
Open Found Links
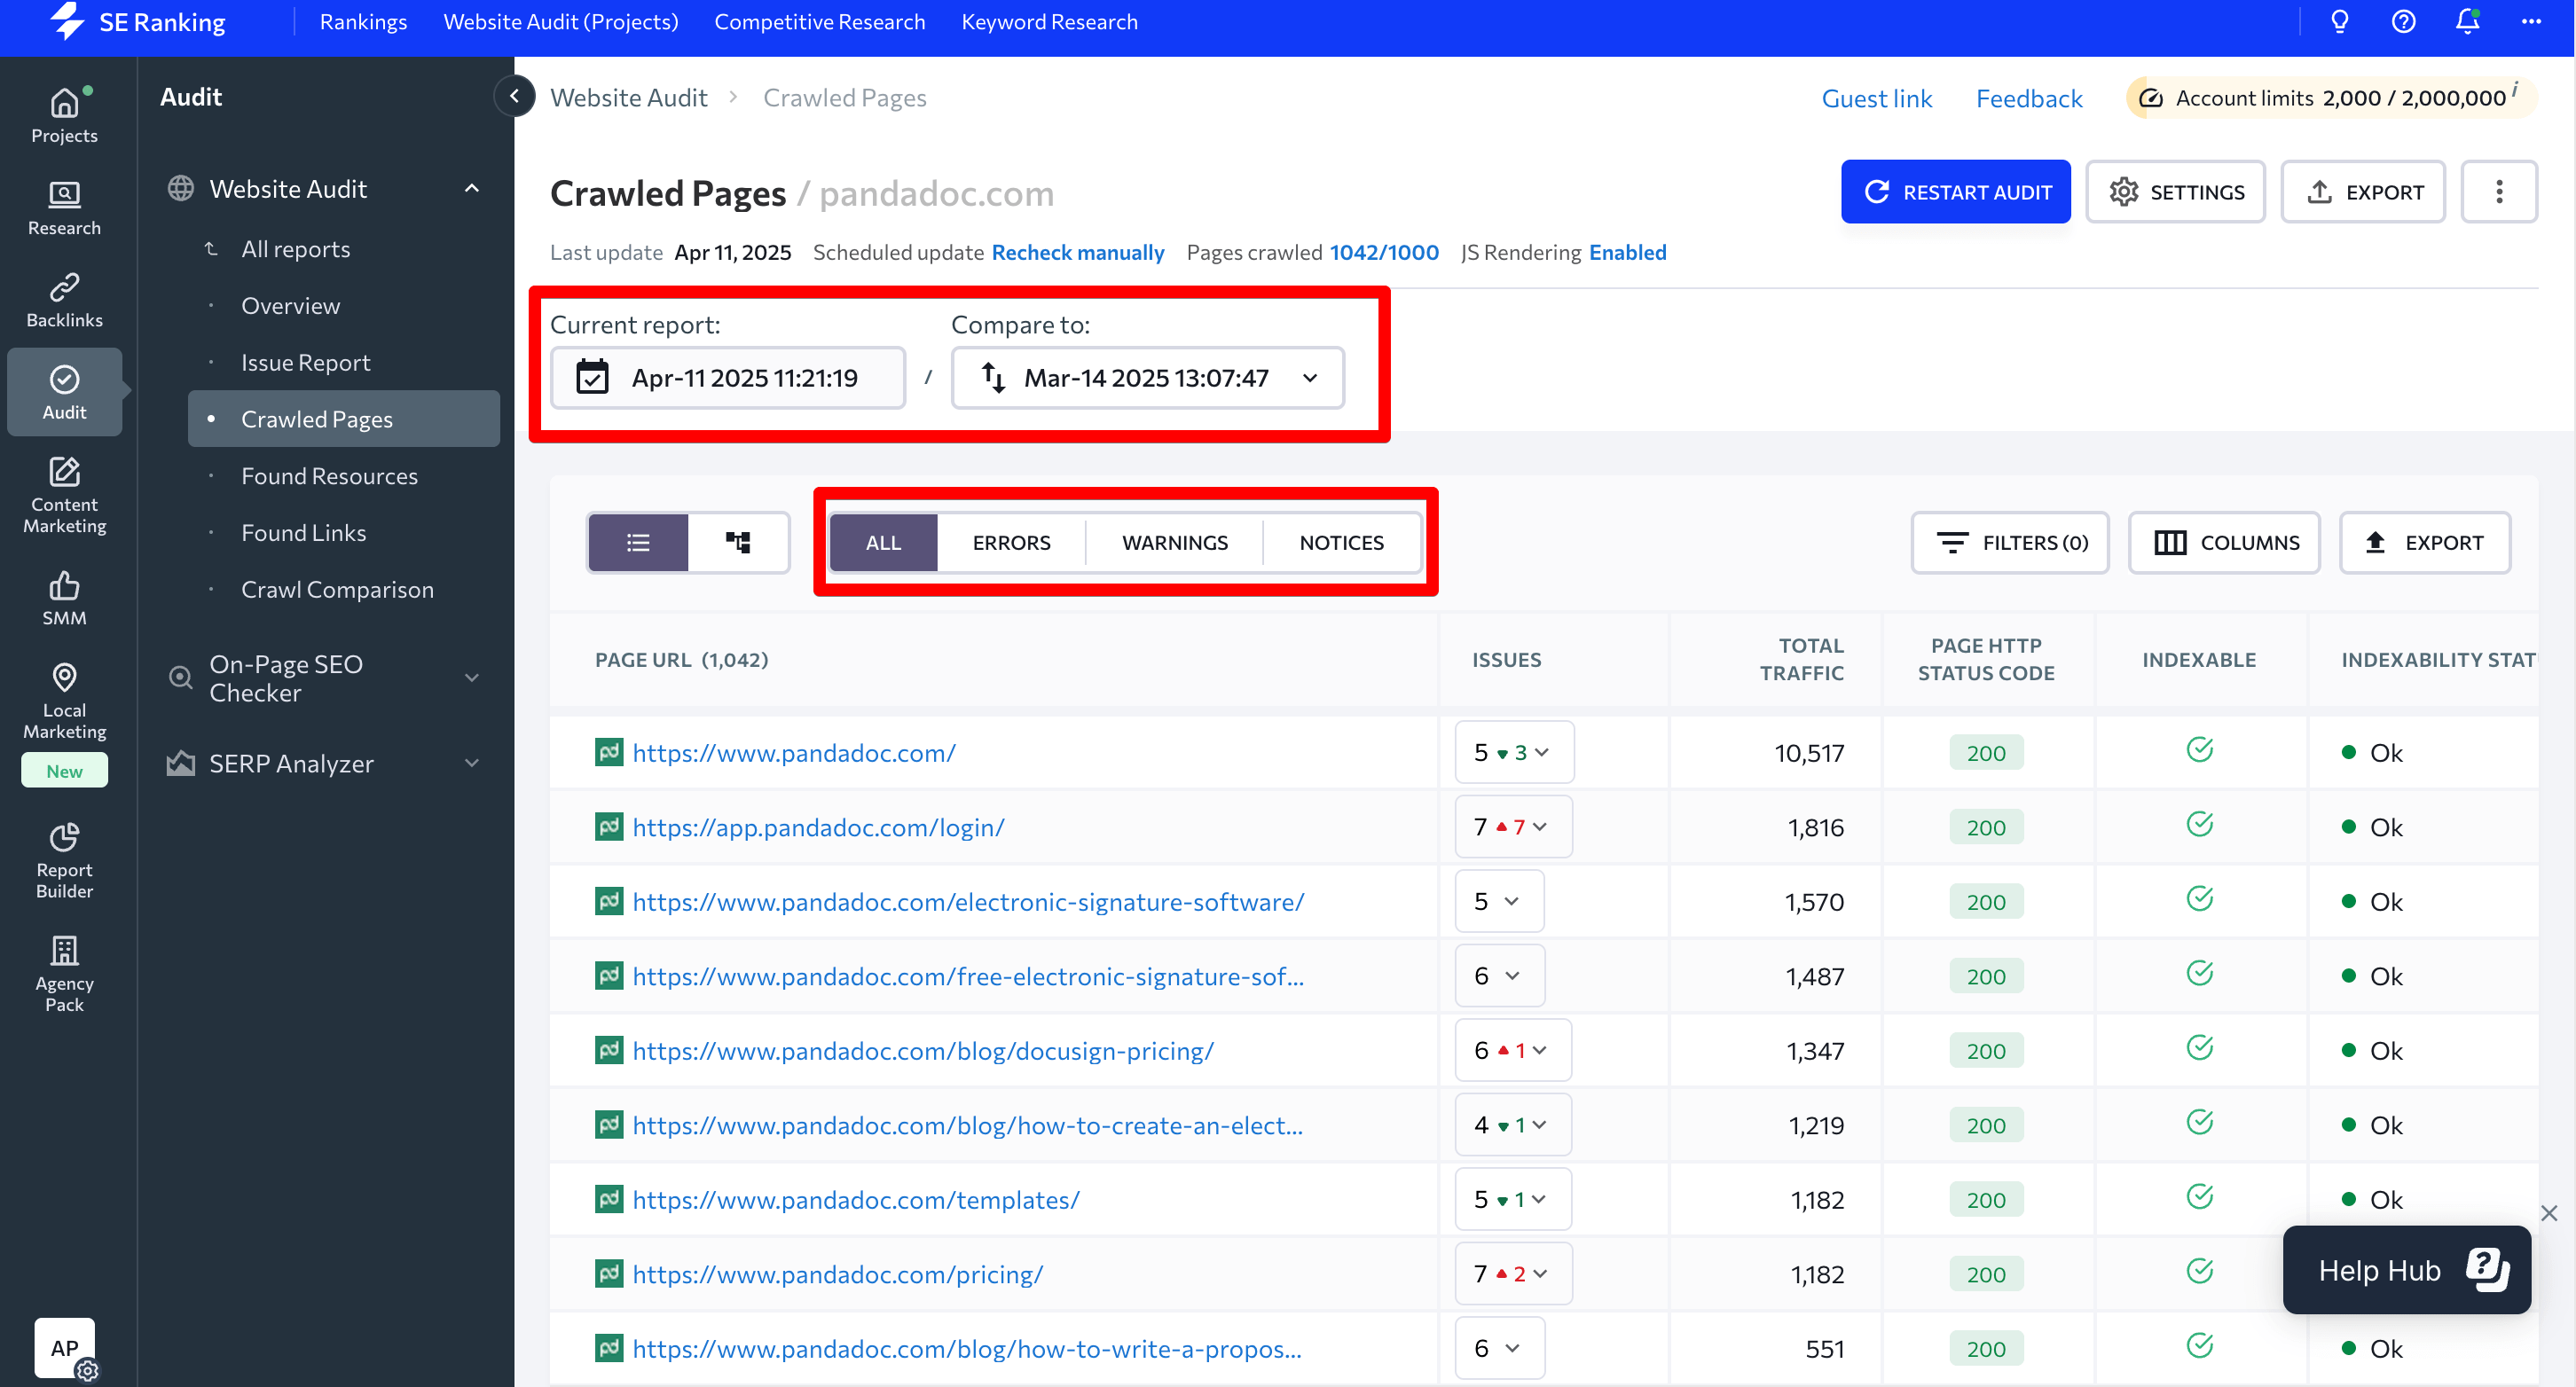click(303, 533)
